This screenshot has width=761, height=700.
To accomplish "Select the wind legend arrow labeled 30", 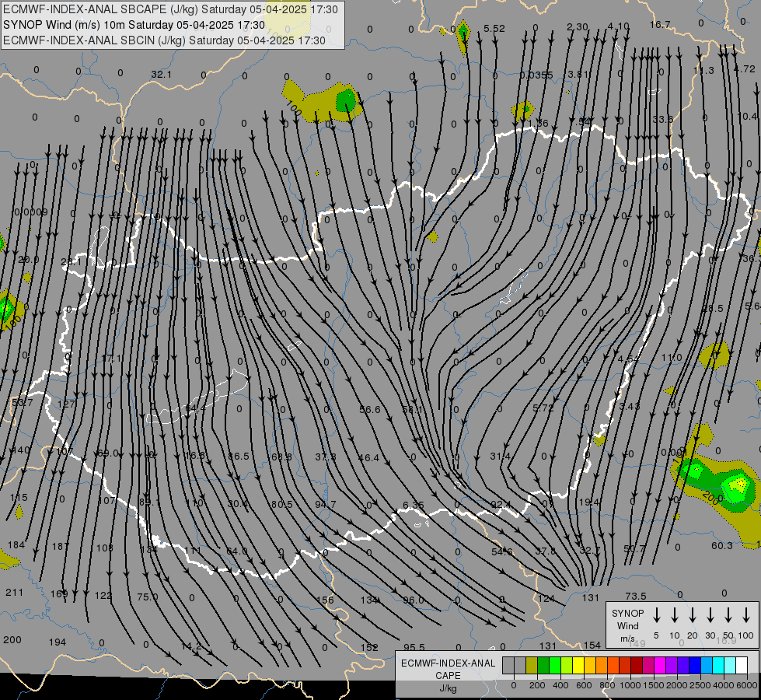I will tap(710, 615).
